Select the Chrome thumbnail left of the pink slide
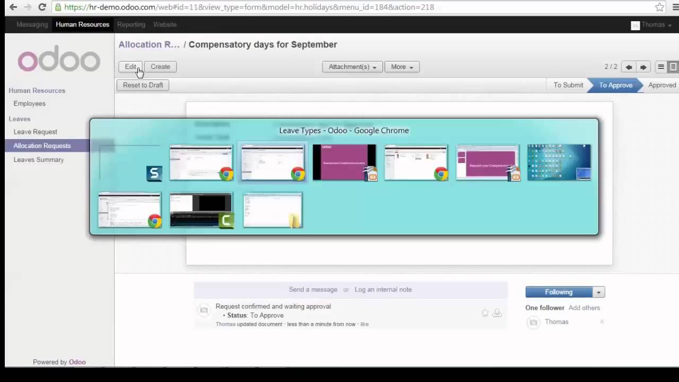 point(416,162)
